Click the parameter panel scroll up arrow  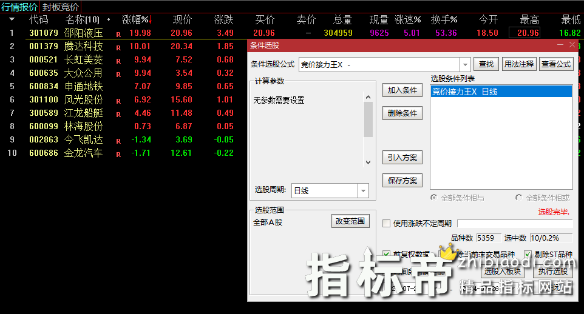click(368, 97)
